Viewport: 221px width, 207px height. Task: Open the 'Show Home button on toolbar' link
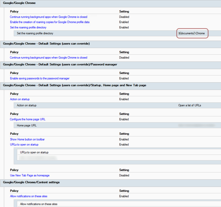27,139
